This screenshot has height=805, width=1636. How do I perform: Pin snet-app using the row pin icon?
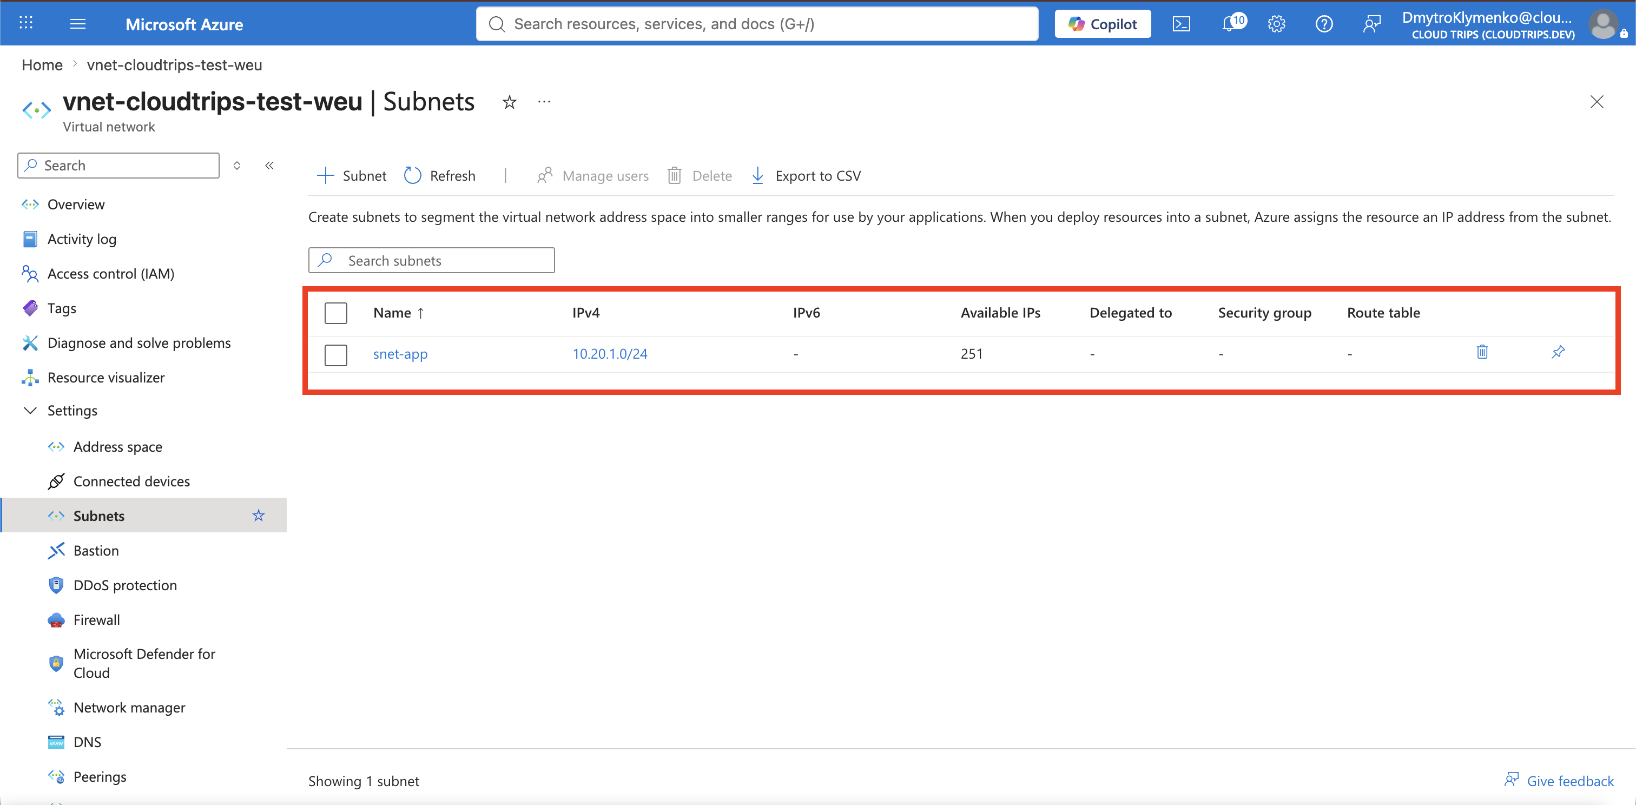tap(1558, 352)
